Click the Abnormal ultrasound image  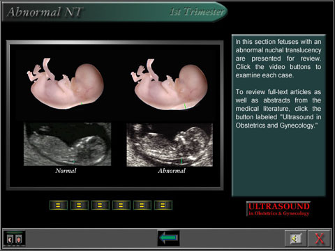pyautogui.click(x=170, y=145)
